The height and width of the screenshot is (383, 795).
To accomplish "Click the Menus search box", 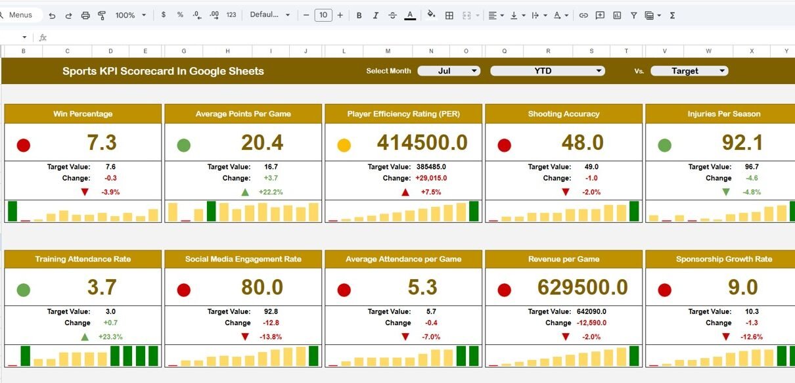I will click(21, 15).
